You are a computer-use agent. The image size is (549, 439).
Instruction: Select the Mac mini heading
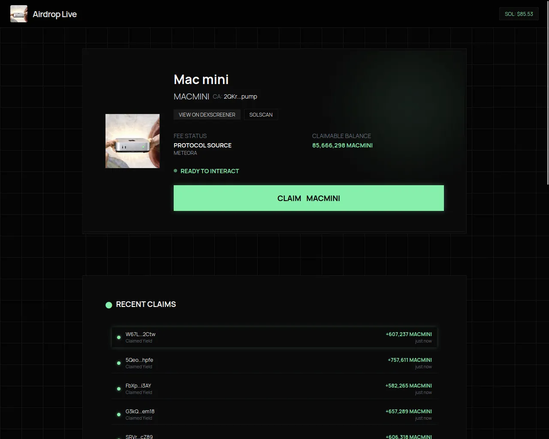[201, 79]
